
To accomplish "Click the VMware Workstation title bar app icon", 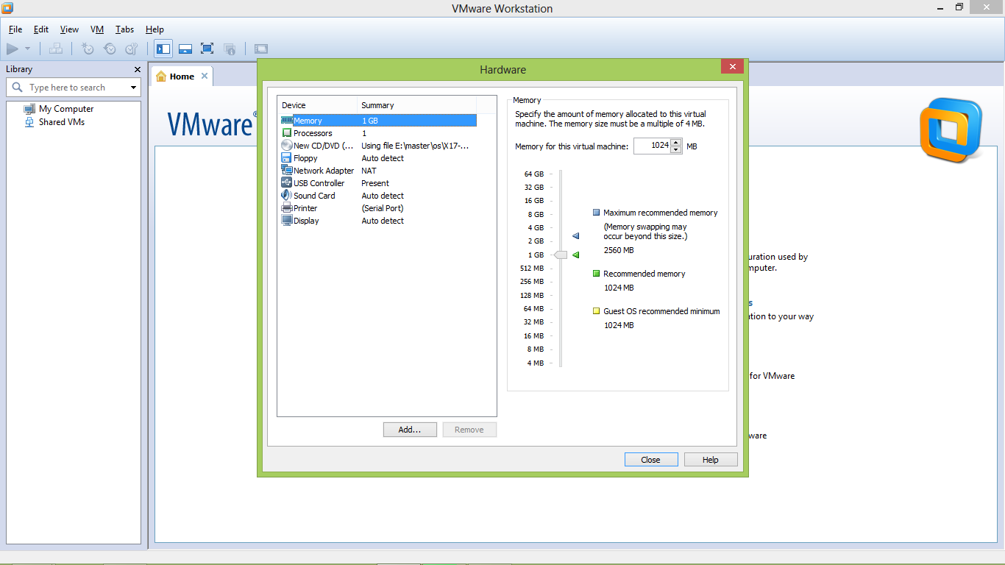I will click(x=8, y=7).
